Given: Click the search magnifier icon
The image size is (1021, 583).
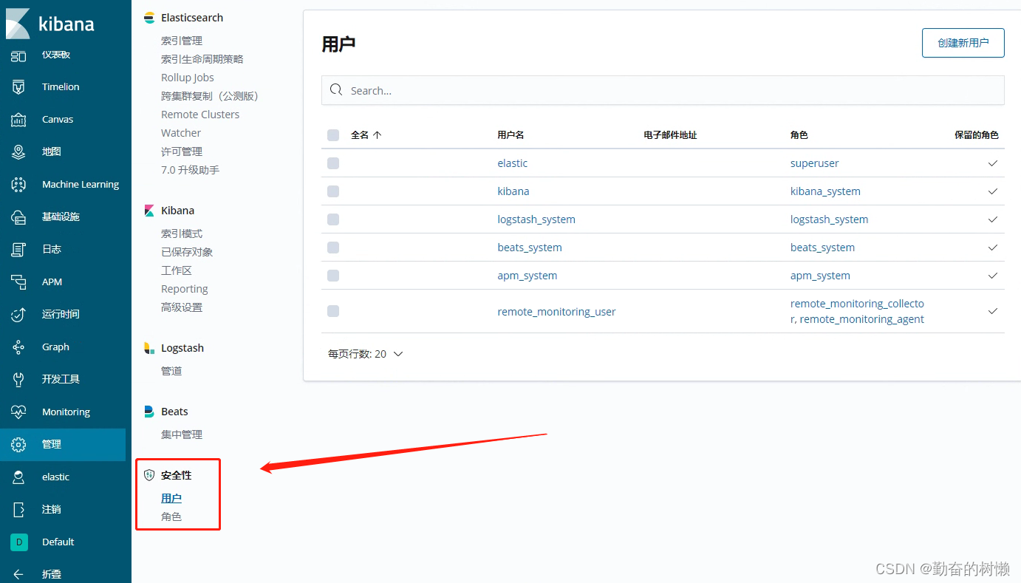Looking at the screenshot, I should [x=336, y=90].
